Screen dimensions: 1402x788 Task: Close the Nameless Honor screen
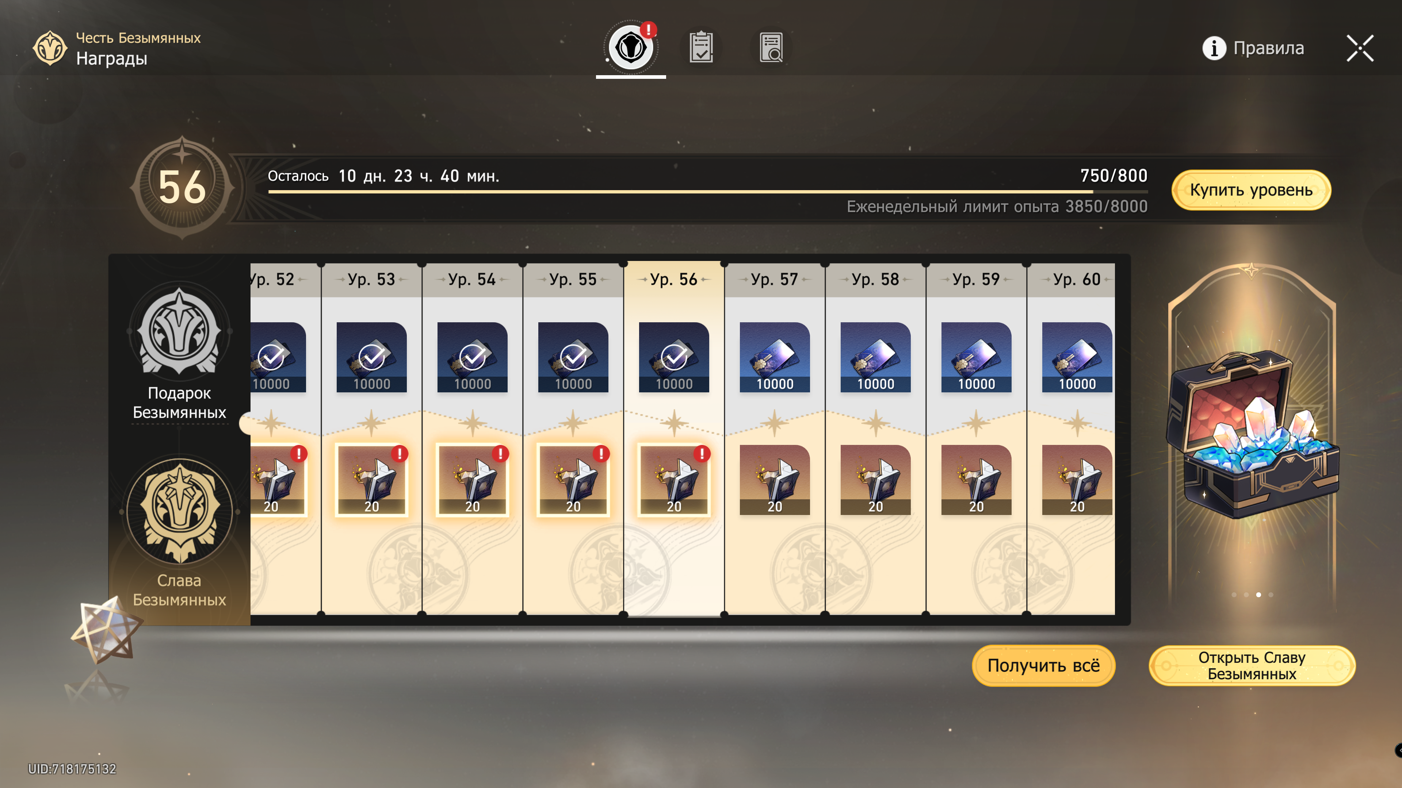pyautogui.click(x=1360, y=48)
